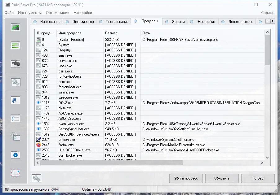Click the Uptime status bar entry
The image size is (280, 195).
[x=96, y=189]
